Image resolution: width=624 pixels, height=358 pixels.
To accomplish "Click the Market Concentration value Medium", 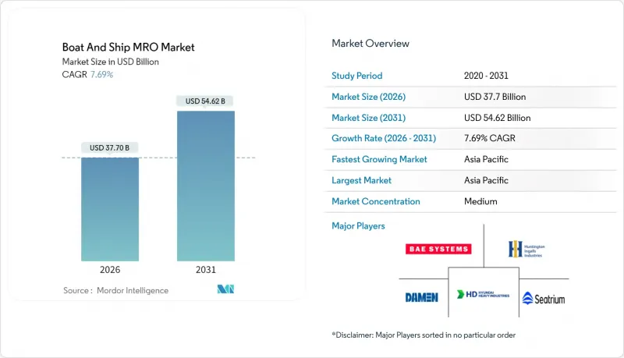I will (x=480, y=201).
